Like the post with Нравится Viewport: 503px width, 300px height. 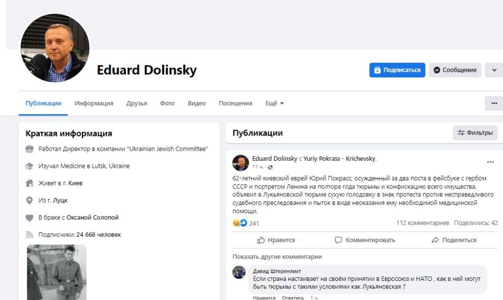pyautogui.click(x=276, y=240)
